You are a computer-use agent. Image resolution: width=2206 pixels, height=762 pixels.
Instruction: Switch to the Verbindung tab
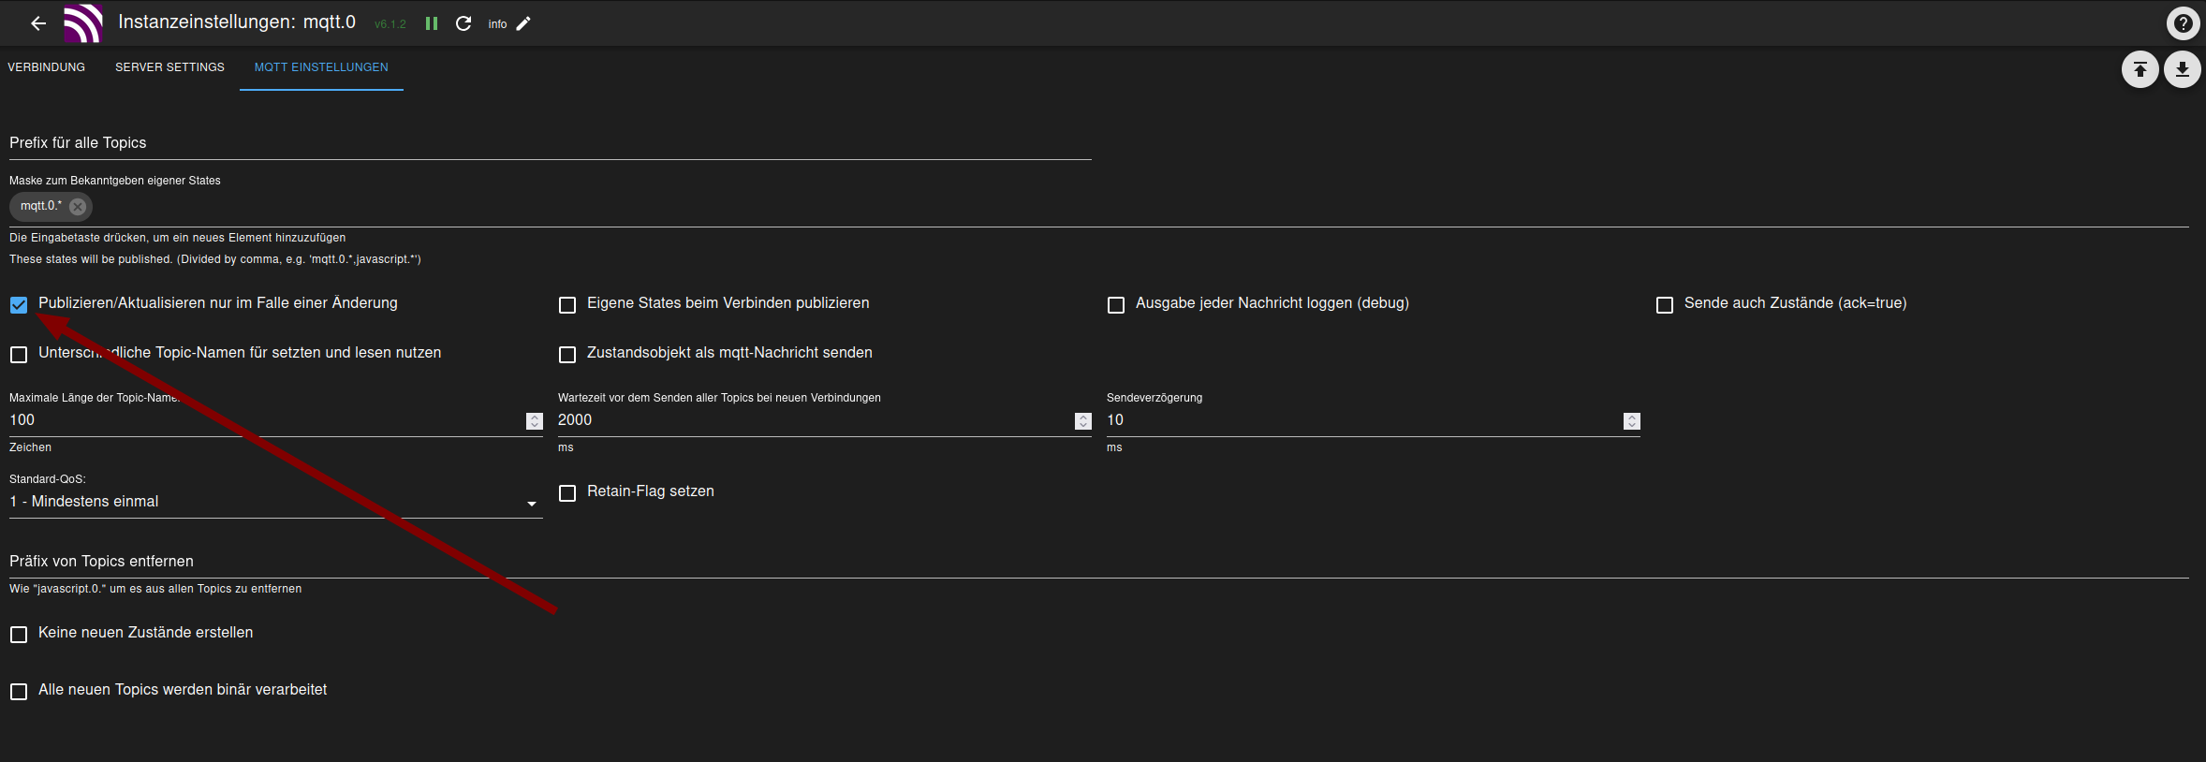[47, 67]
